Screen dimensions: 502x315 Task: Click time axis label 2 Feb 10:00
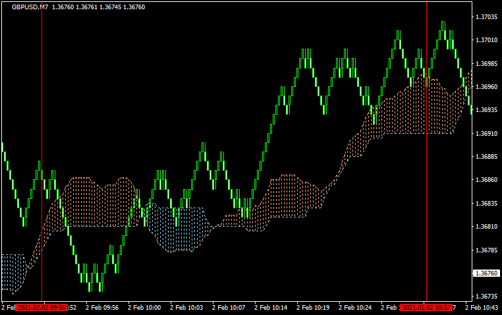(144, 308)
